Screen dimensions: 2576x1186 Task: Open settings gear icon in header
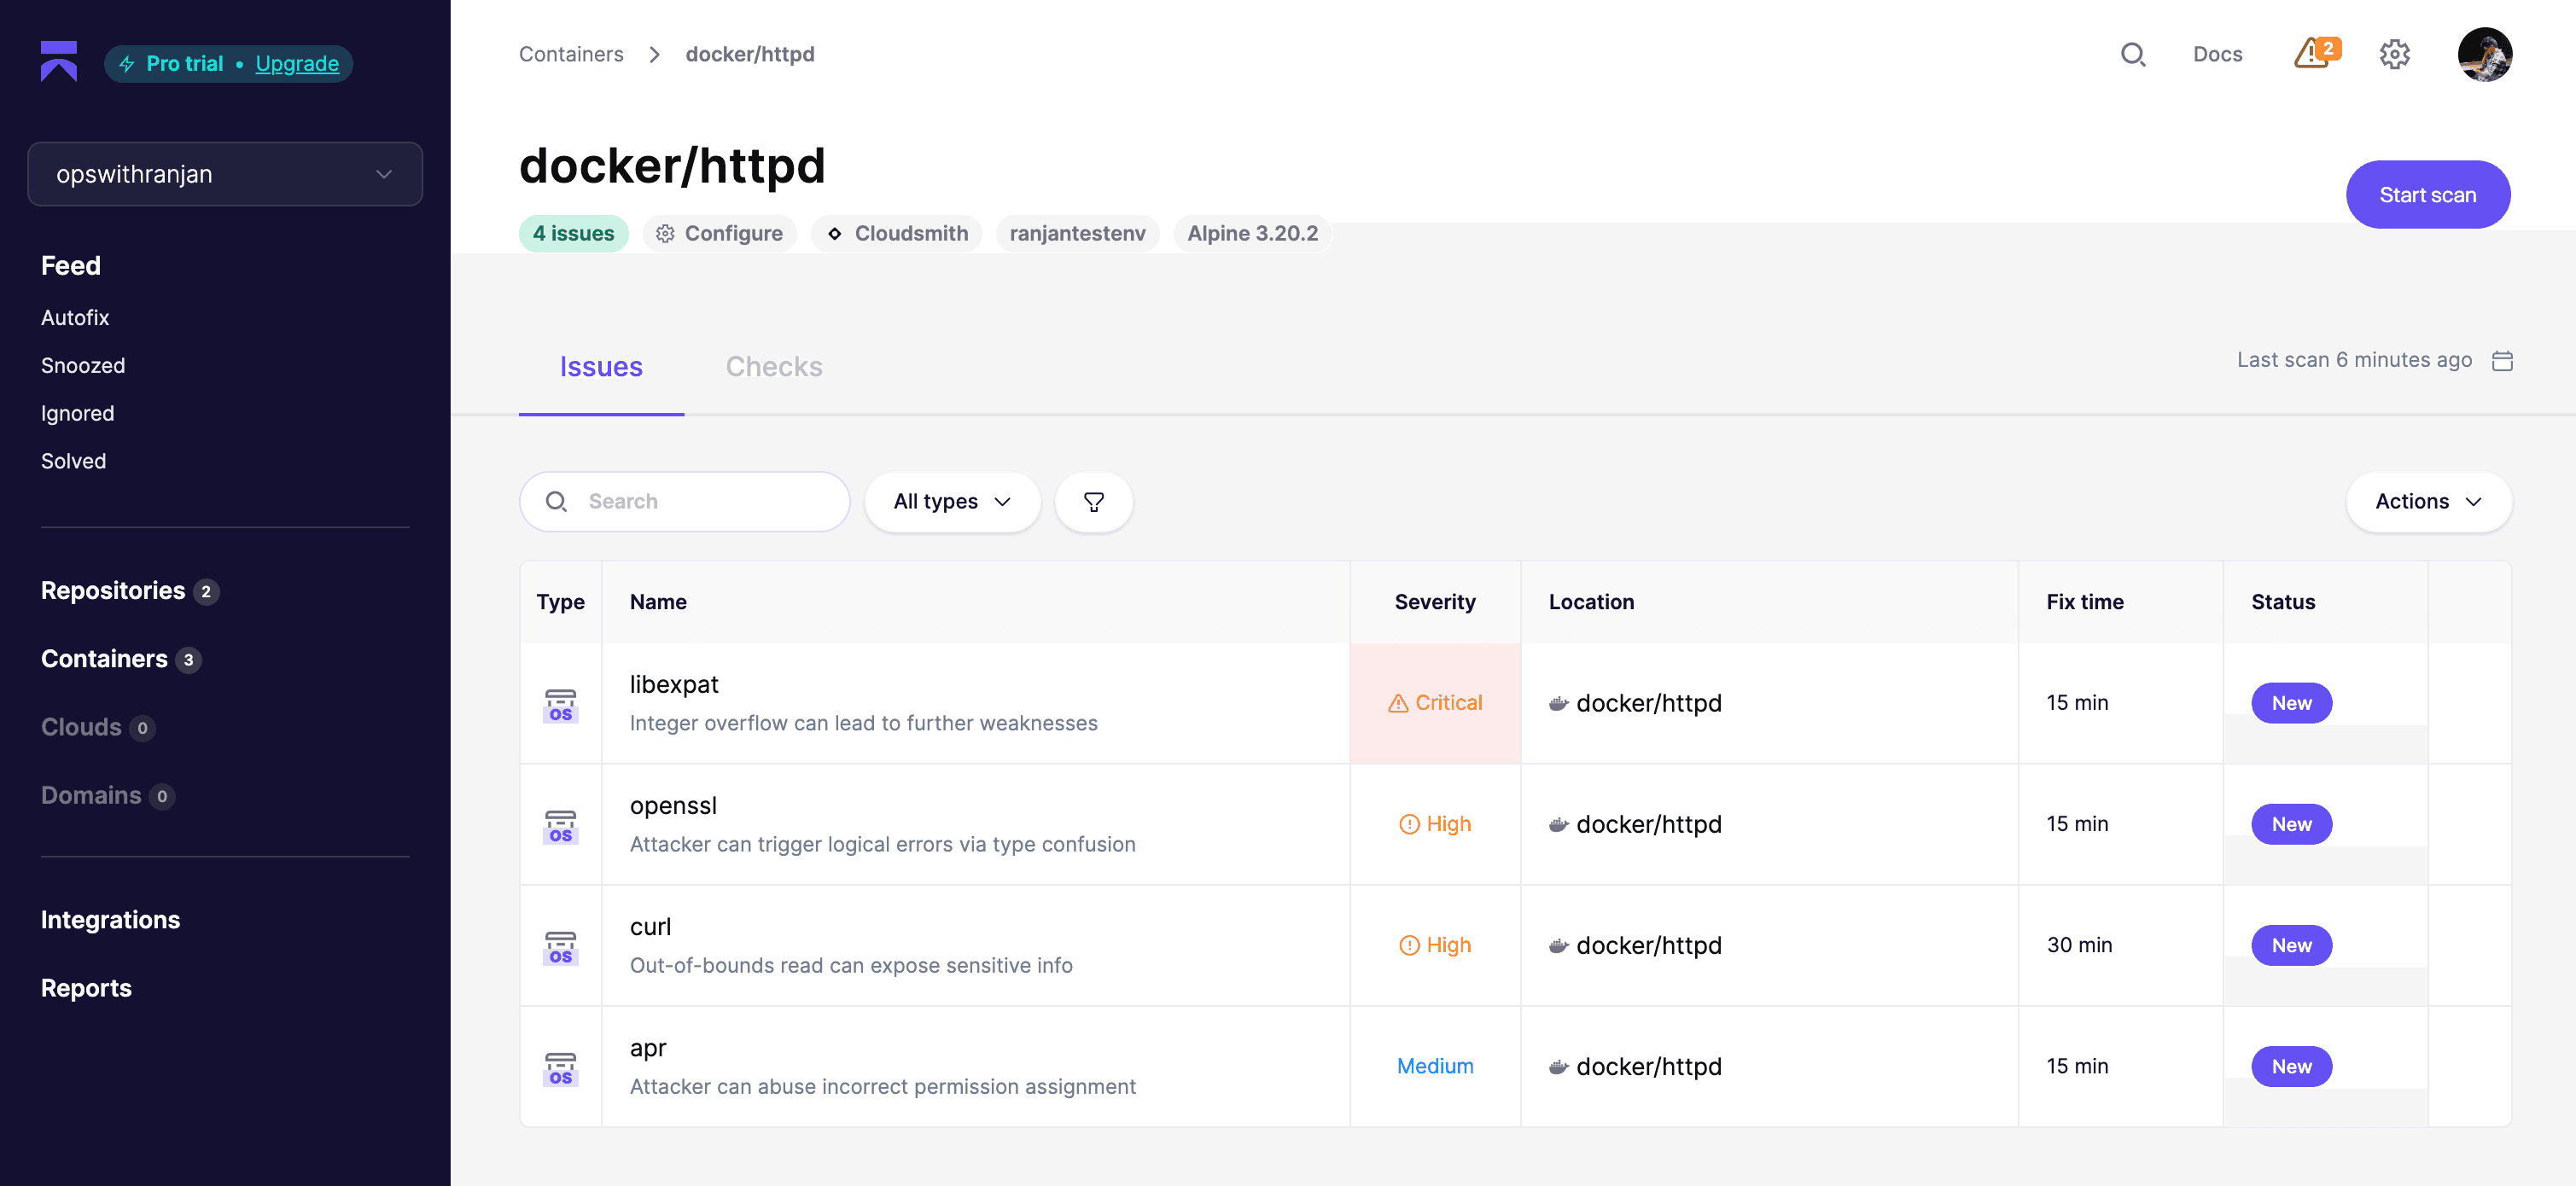tap(2394, 54)
